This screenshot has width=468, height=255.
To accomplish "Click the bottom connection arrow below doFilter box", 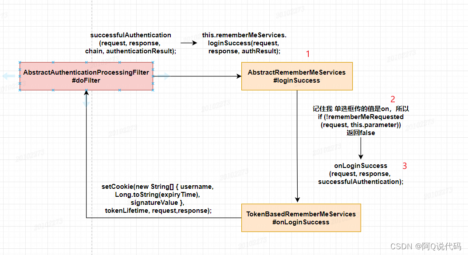I will click(86, 101).
